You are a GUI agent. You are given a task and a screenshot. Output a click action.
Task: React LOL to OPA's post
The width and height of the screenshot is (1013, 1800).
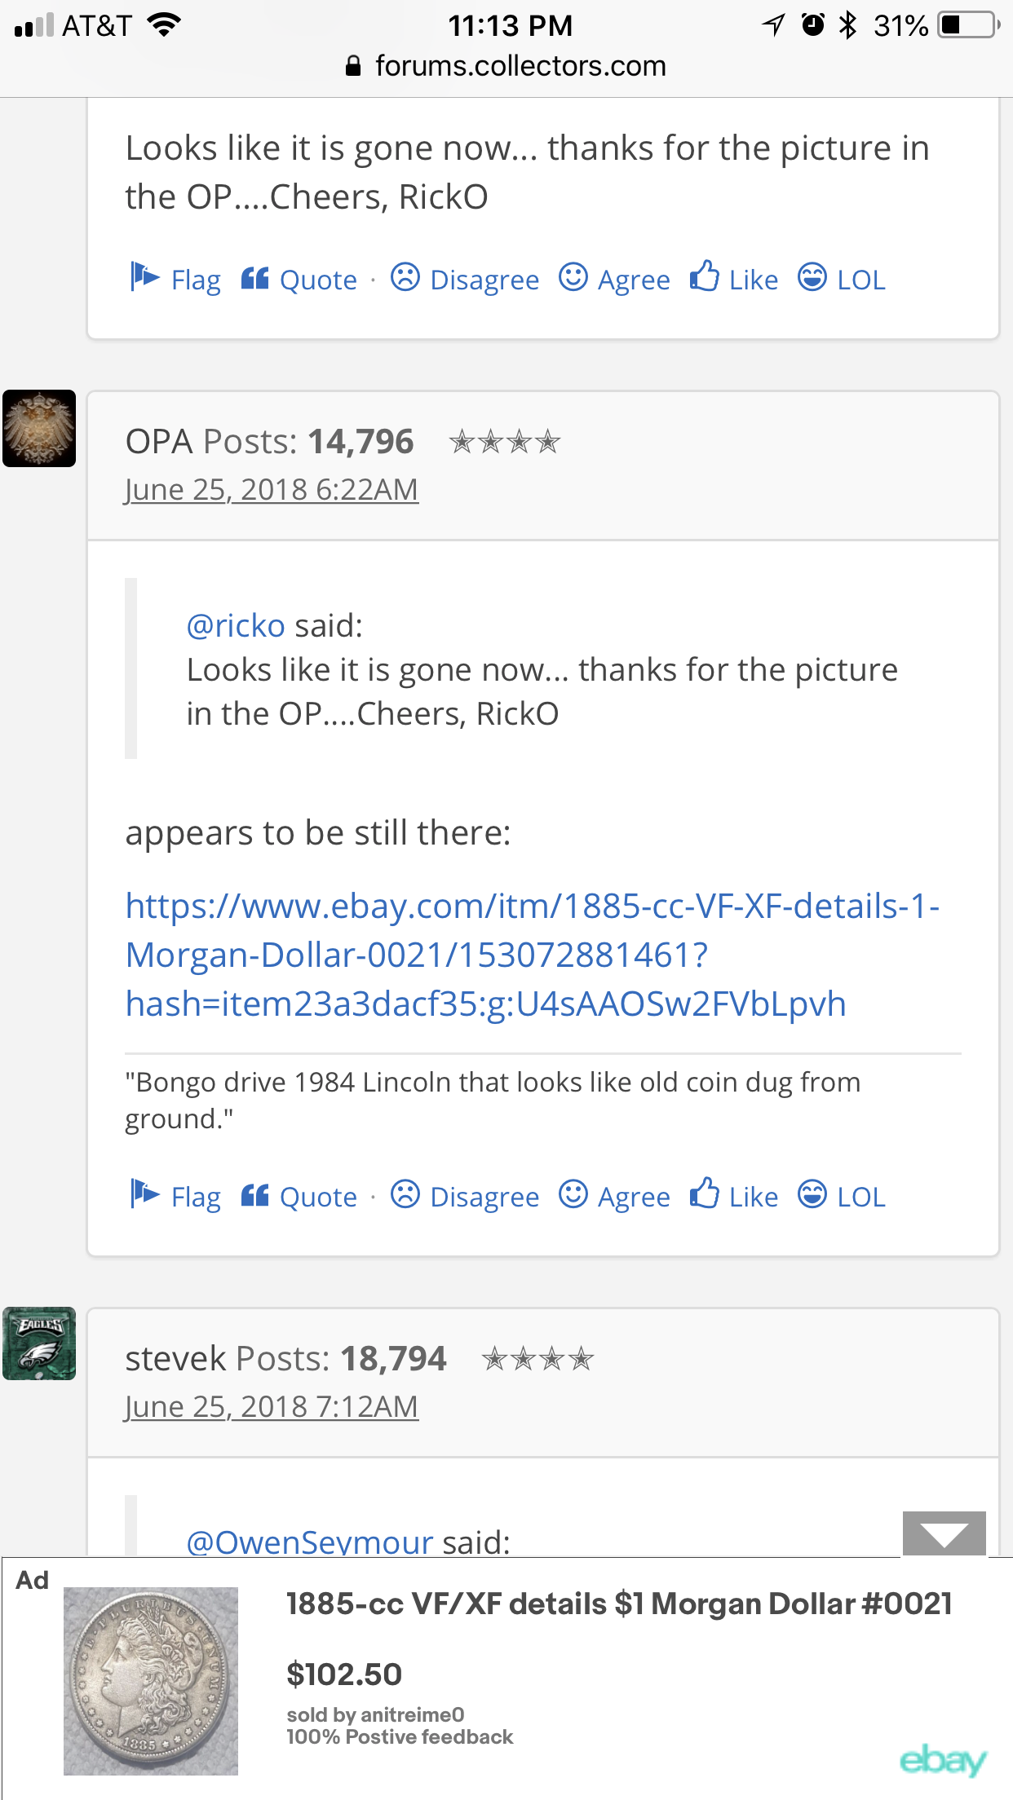pyautogui.click(x=841, y=1196)
